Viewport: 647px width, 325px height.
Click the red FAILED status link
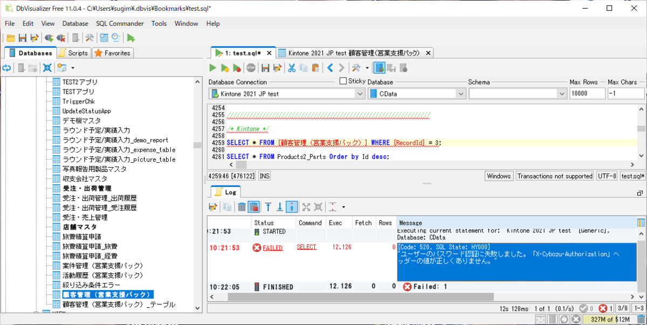[x=272, y=248]
